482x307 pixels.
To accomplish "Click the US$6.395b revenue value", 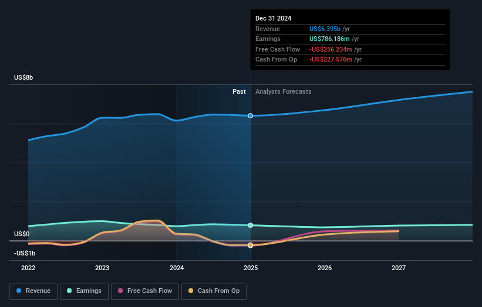I will [x=325, y=29].
